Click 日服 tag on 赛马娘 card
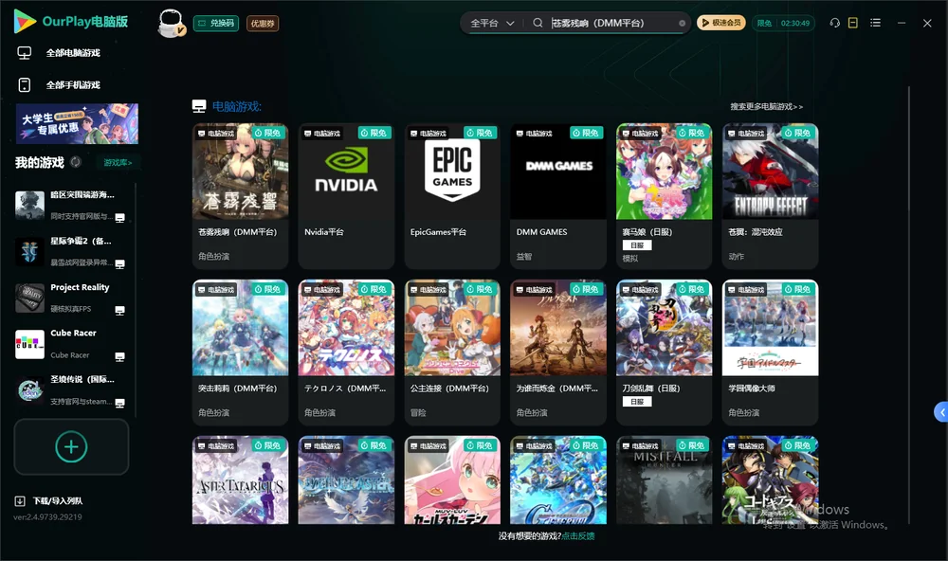Screen dimensions: 948x561 pyautogui.click(x=637, y=244)
